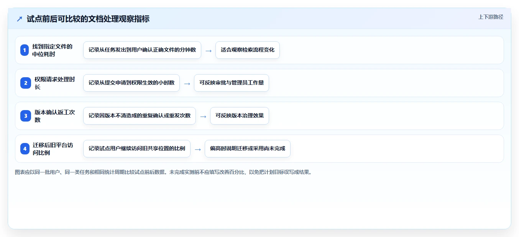Click the box 可反映审批与管理员工作量

pyautogui.click(x=232, y=83)
